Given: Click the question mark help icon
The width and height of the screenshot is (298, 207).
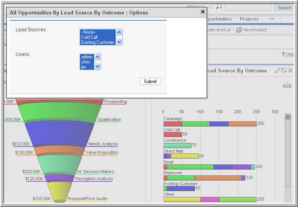Looking at the screenshot, I should tap(283, 54).
